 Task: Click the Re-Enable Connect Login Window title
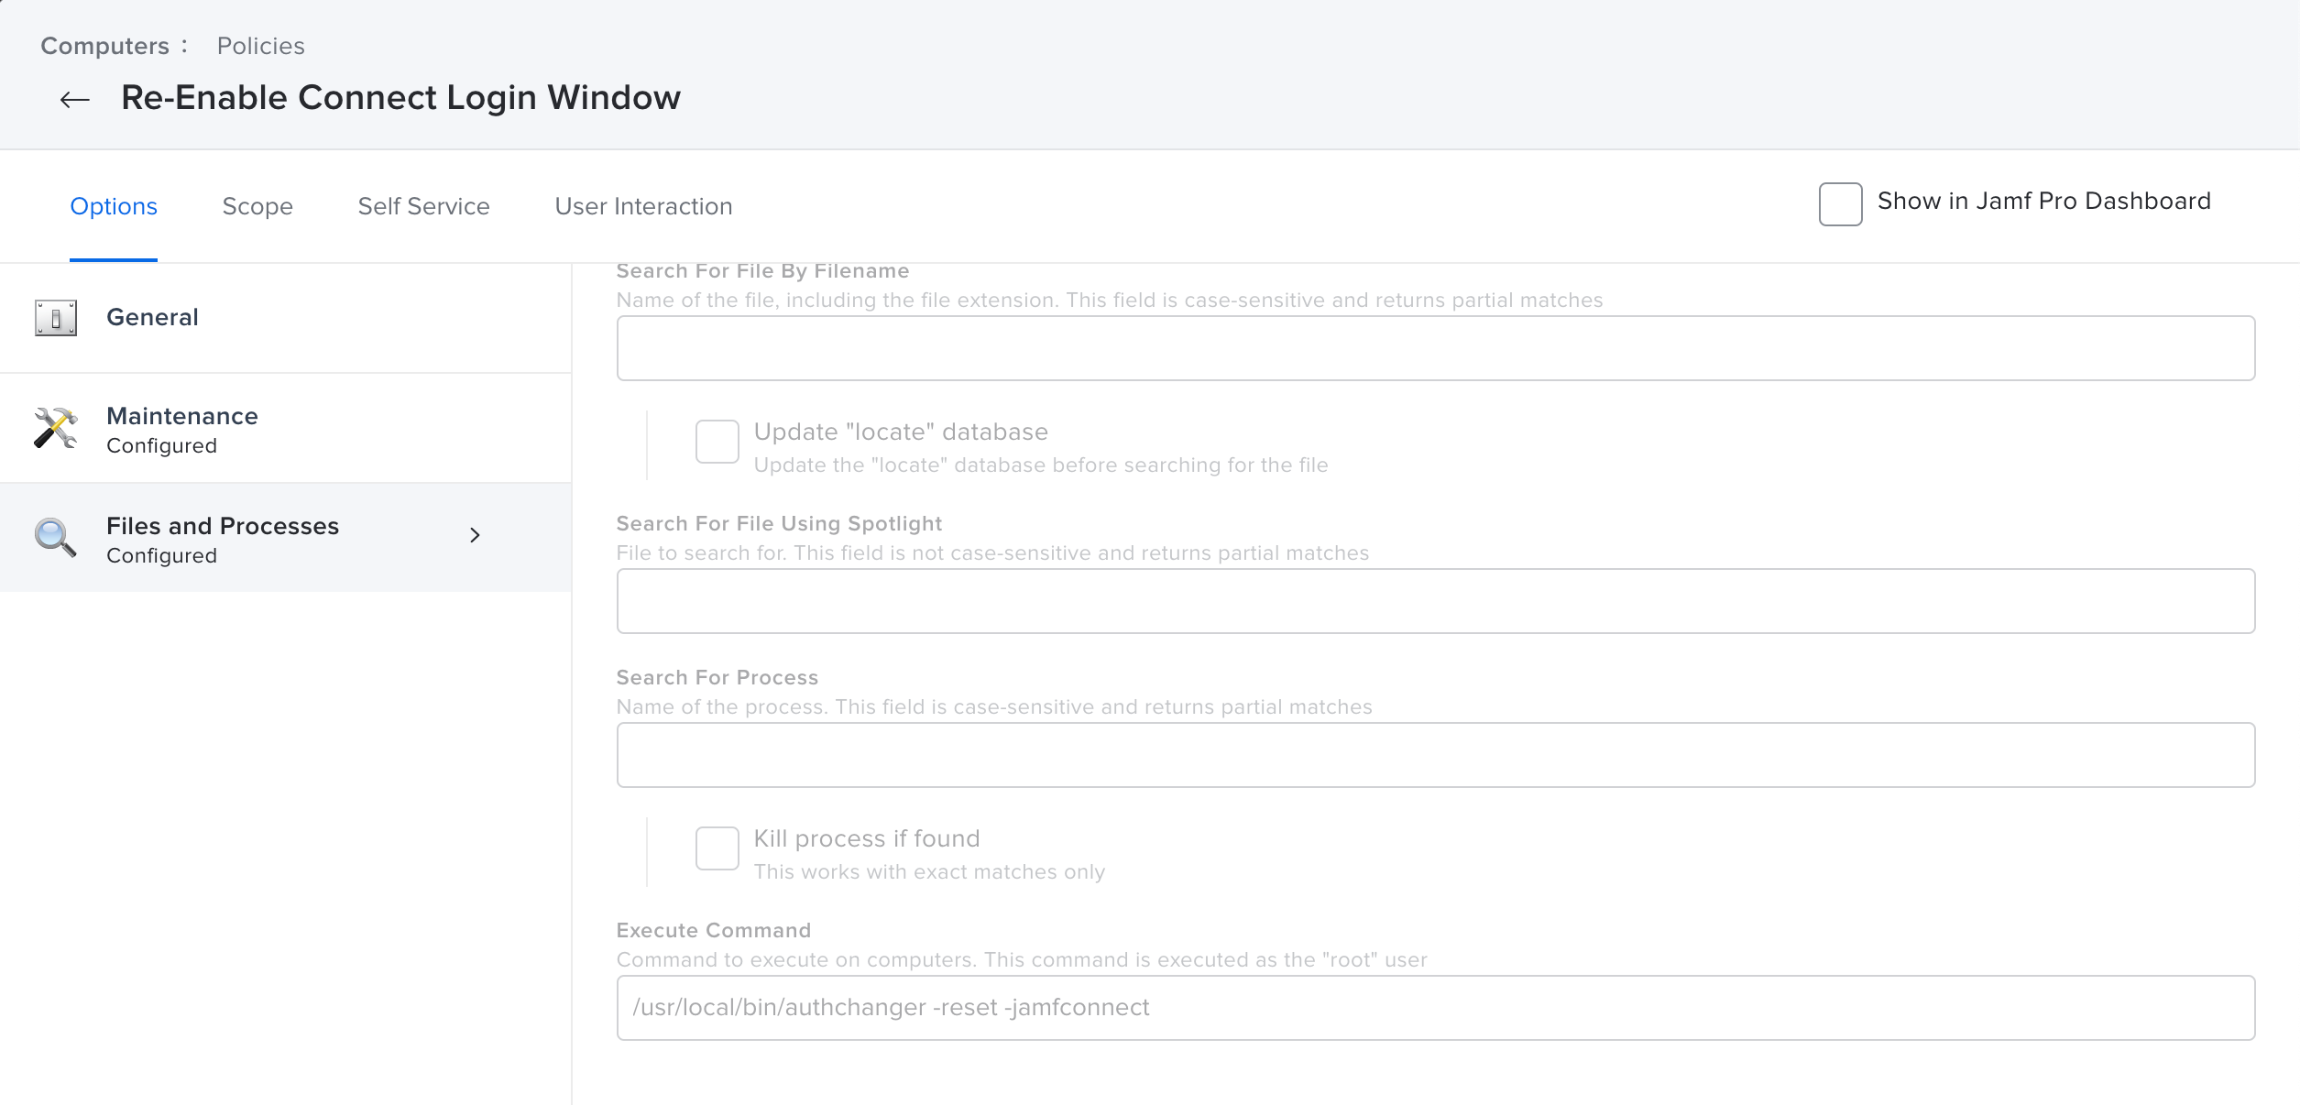pos(400,97)
